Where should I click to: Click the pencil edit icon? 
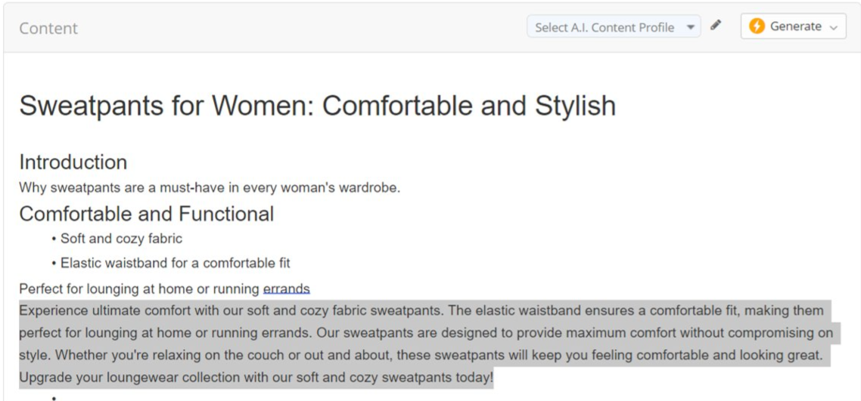(715, 25)
